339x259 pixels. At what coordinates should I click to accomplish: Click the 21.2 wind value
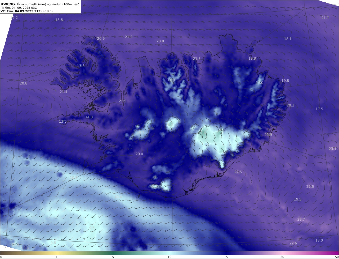click(128, 37)
